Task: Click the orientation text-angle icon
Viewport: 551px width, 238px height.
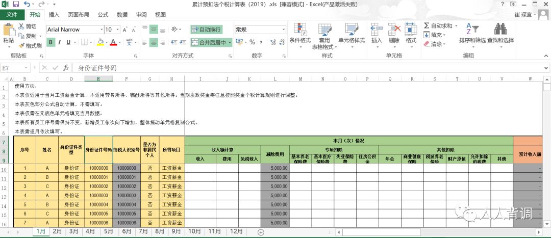Action: pos(174,30)
